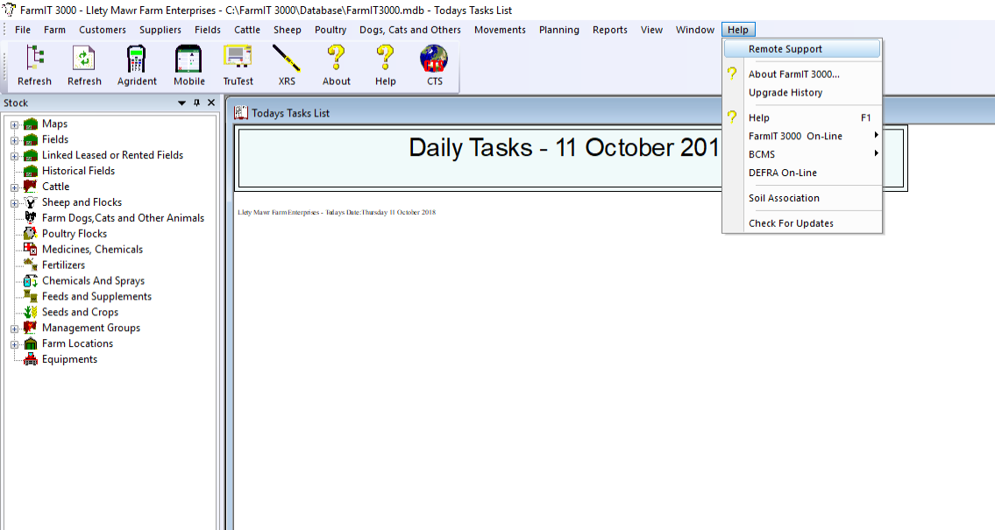
Task: Click the Daily Tasks date heading
Action: pos(565,148)
